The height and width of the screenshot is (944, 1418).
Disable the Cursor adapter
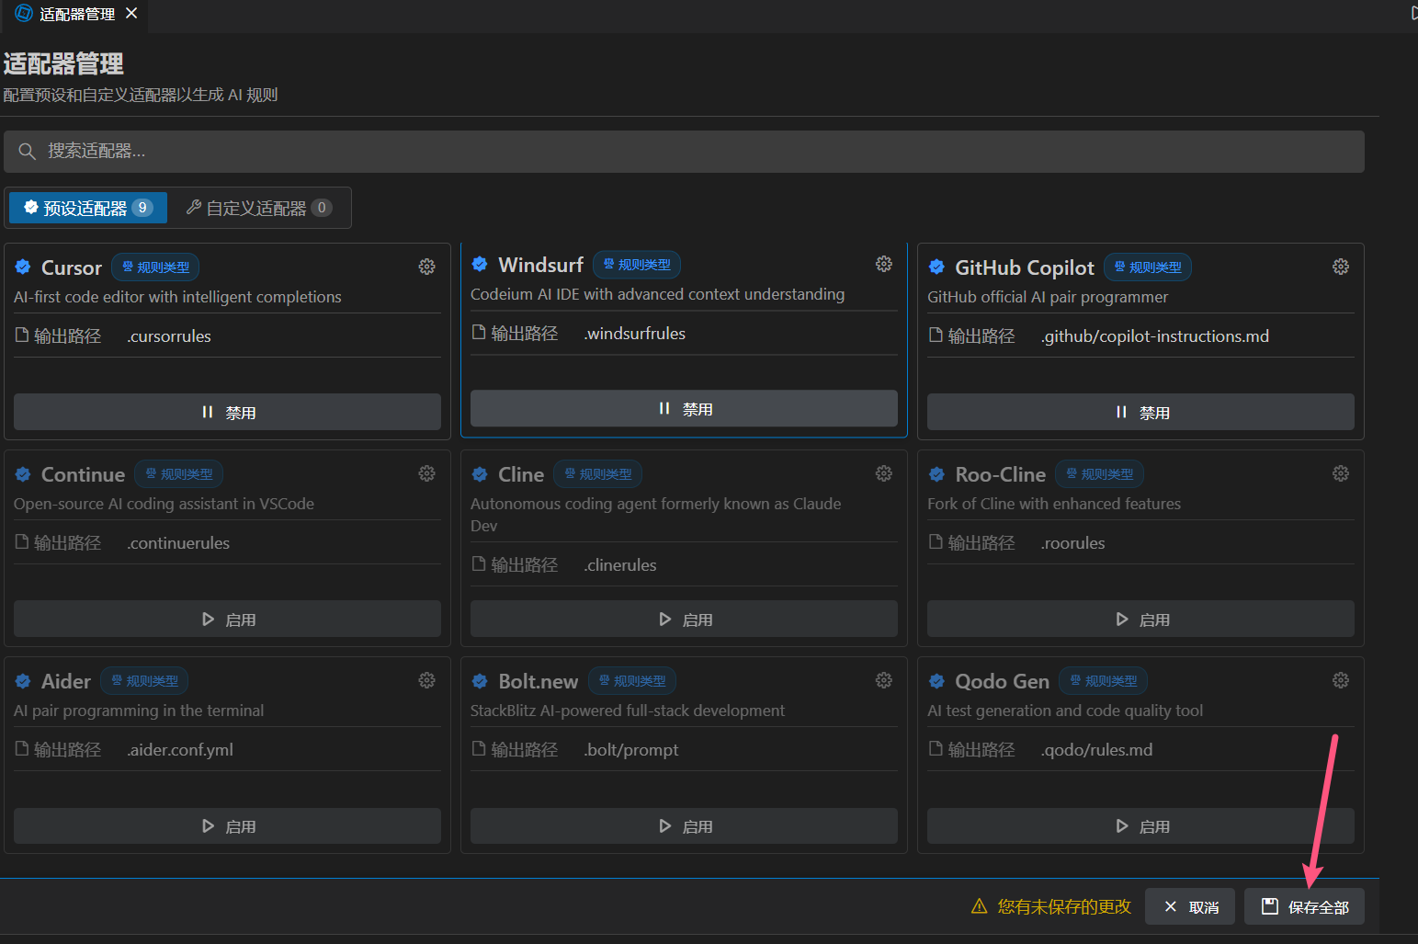[x=227, y=412]
